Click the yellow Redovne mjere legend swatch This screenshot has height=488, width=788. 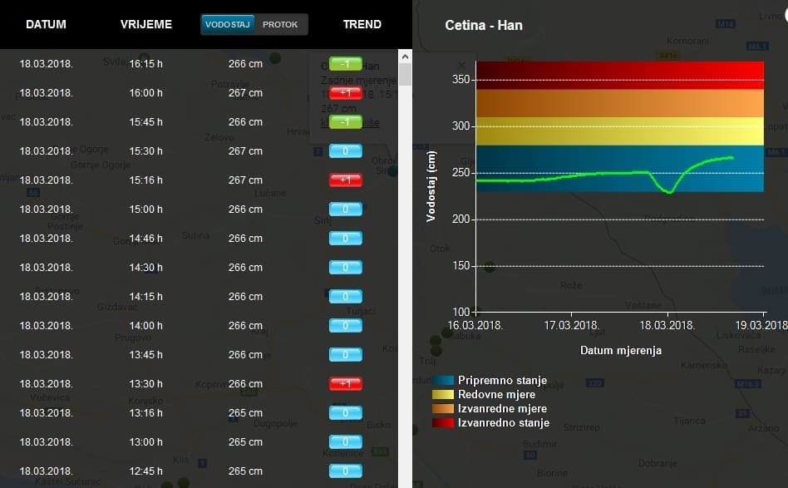coord(443,394)
